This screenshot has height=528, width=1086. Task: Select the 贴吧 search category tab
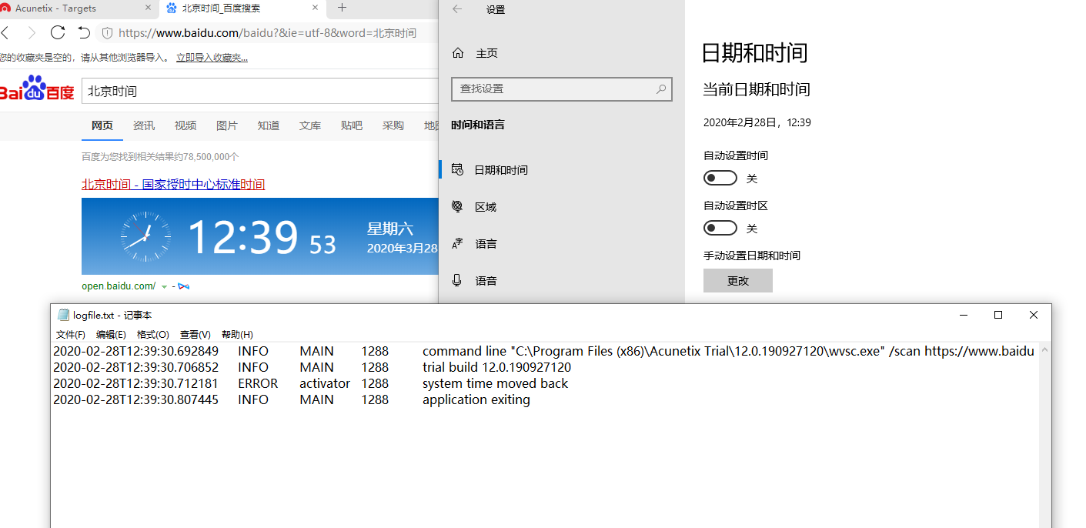[352, 125]
